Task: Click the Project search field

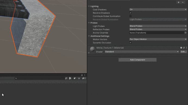Action: (40, 78)
